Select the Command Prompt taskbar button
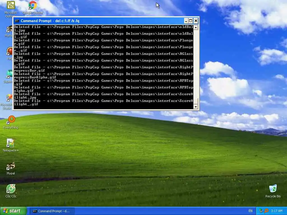Screen dimensions: 287x215 (x=52, y=211)
